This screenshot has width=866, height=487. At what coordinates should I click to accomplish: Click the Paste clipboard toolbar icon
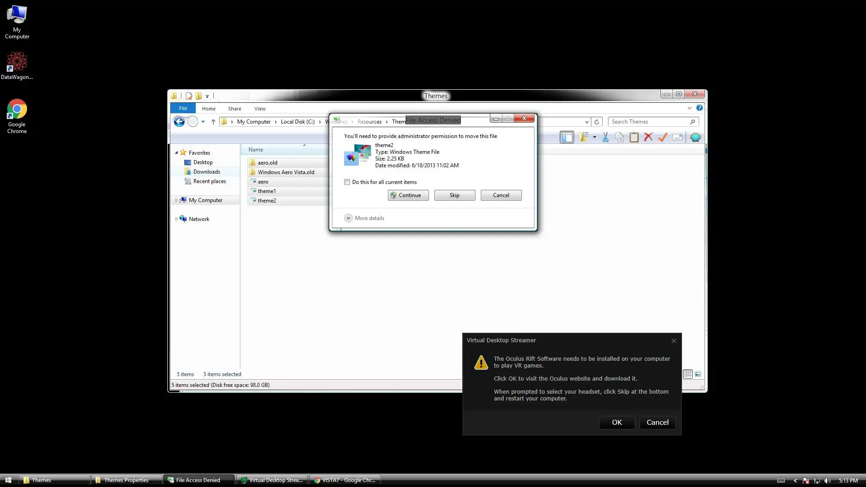(634, 138)
